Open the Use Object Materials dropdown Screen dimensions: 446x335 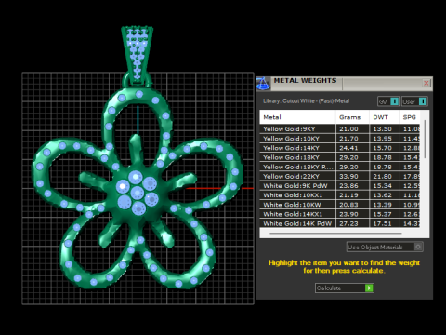pyautogui.click(x=385, y=247)
